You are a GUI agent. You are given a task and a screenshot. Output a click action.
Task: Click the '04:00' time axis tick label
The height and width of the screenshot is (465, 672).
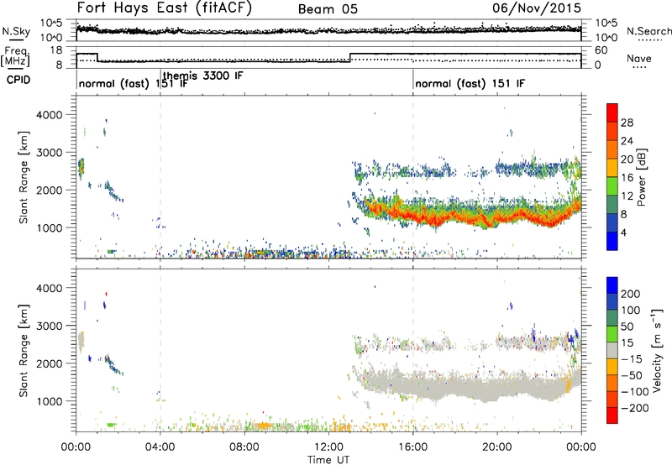(160, 447)
